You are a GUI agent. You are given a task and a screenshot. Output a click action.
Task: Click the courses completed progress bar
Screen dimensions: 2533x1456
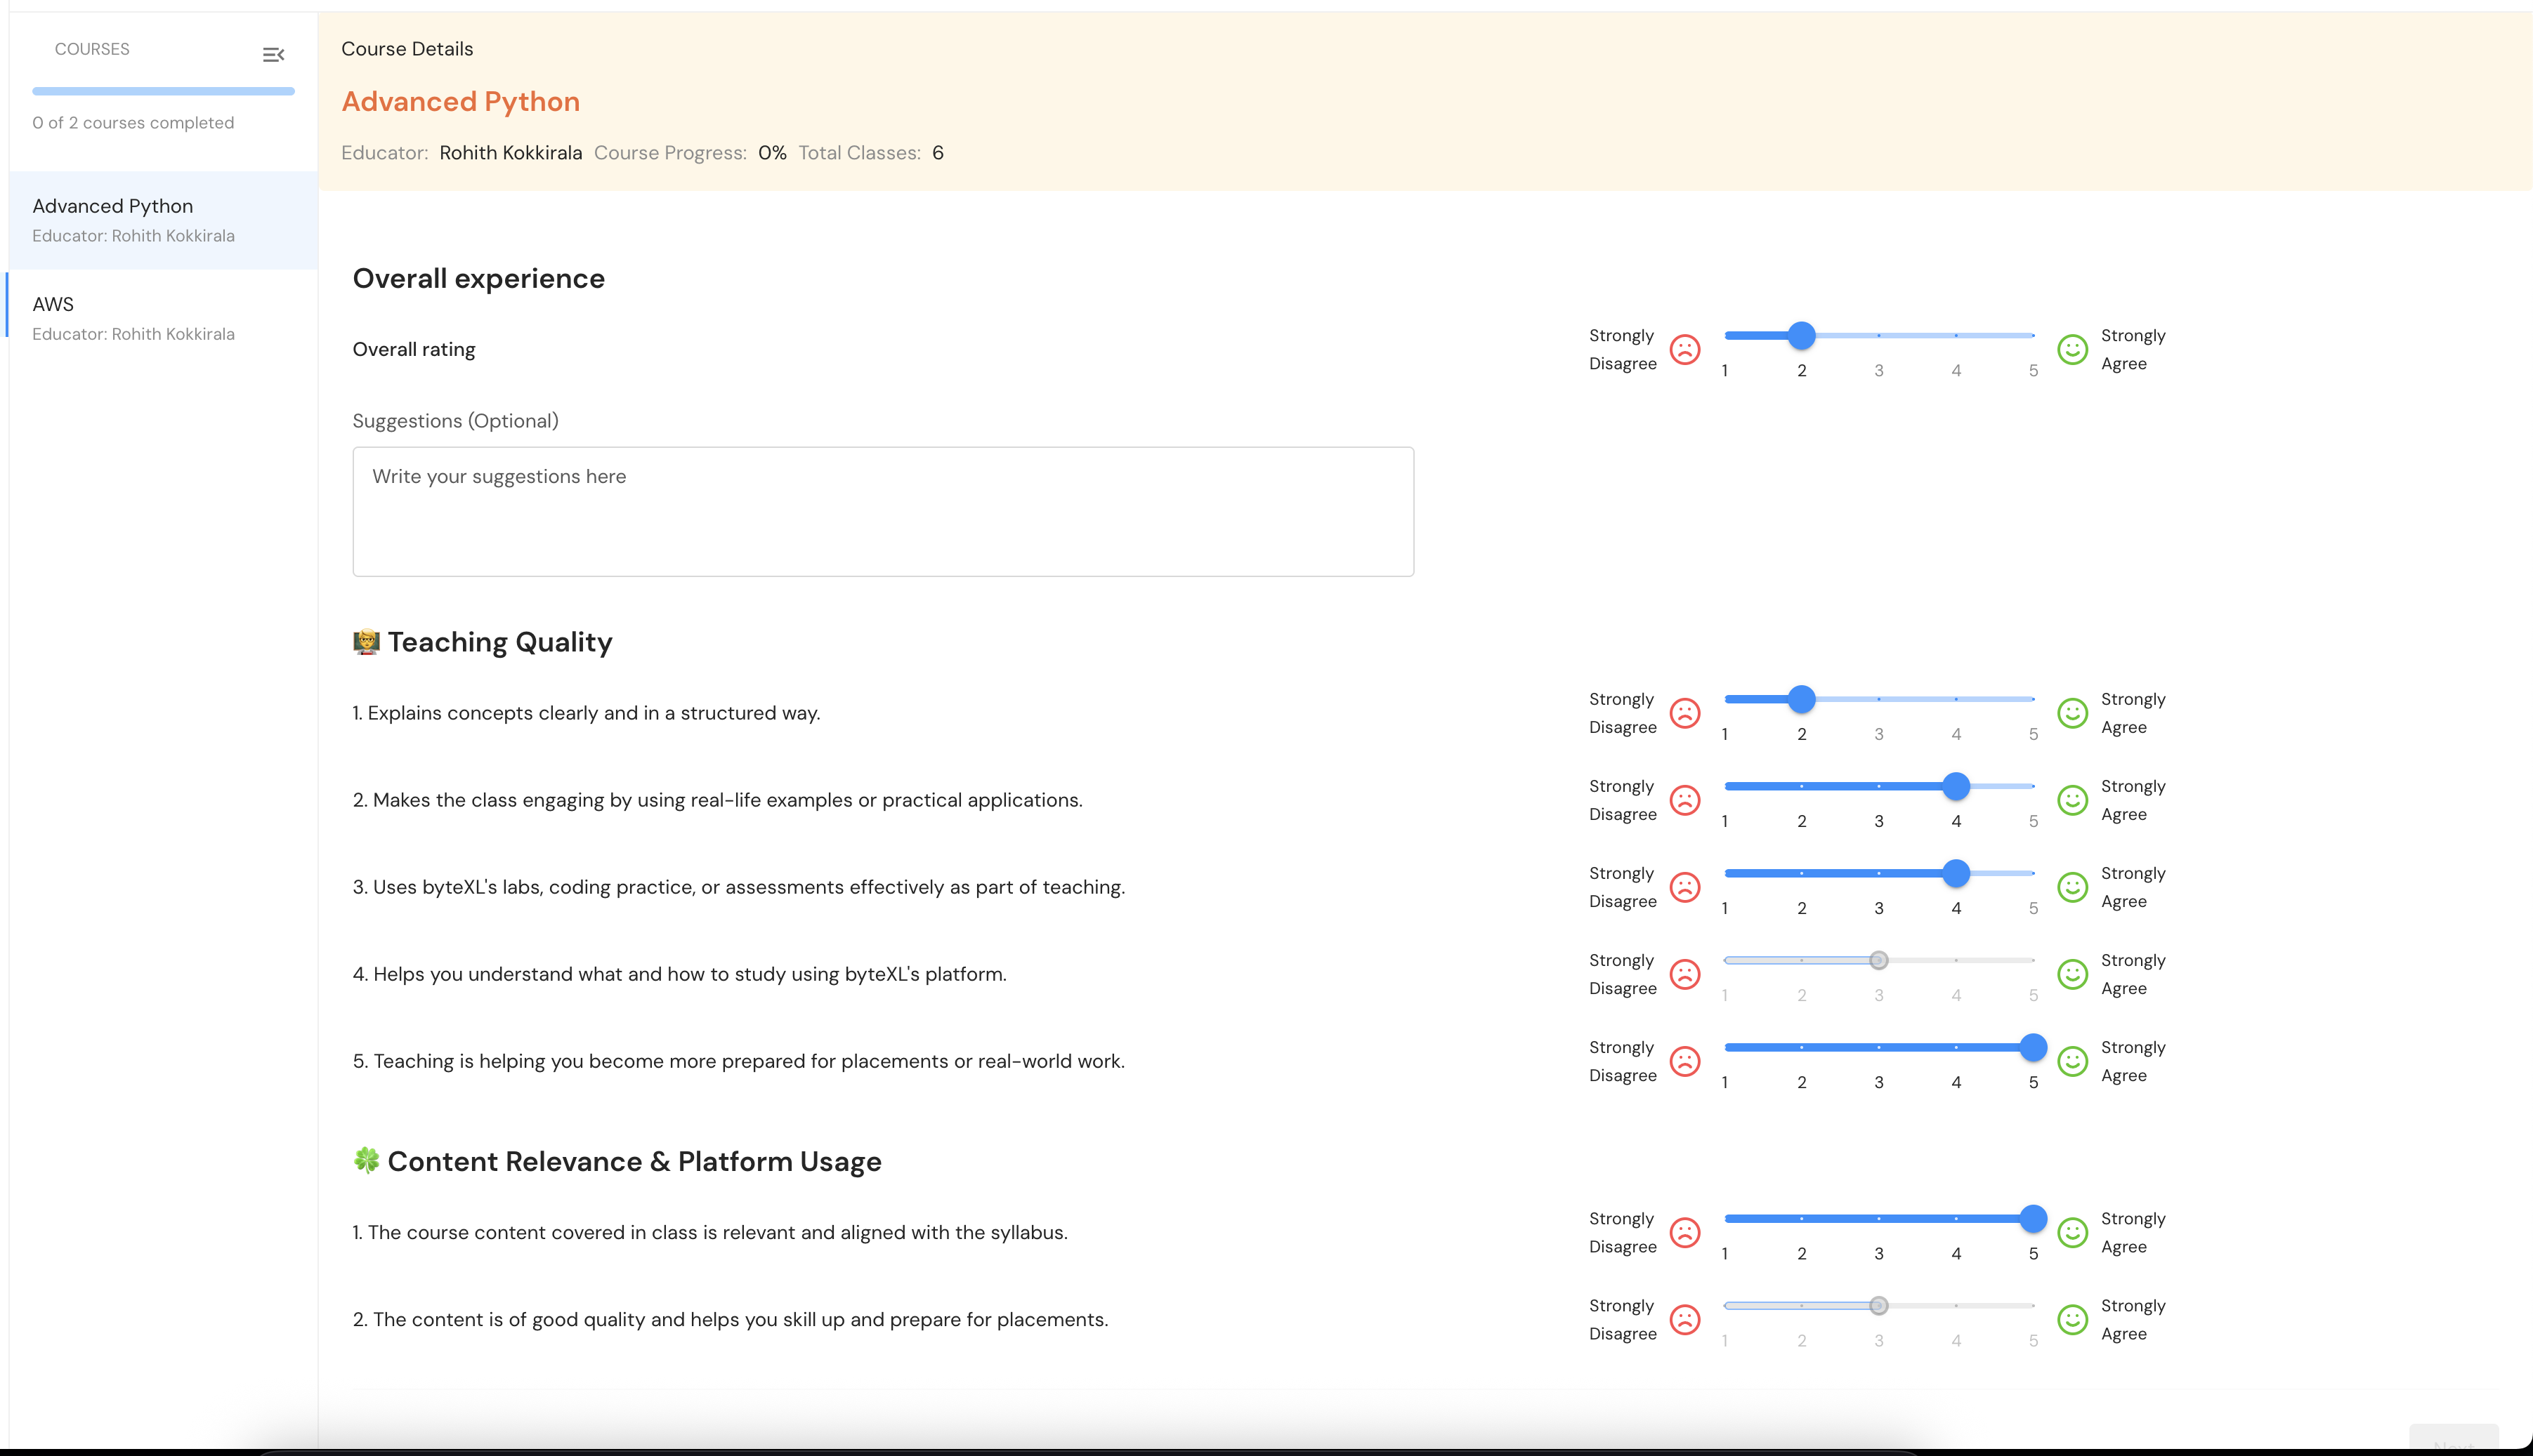tap(163, 91)
